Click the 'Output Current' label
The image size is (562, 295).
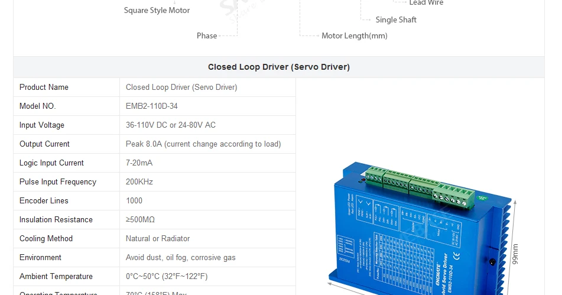44,144
